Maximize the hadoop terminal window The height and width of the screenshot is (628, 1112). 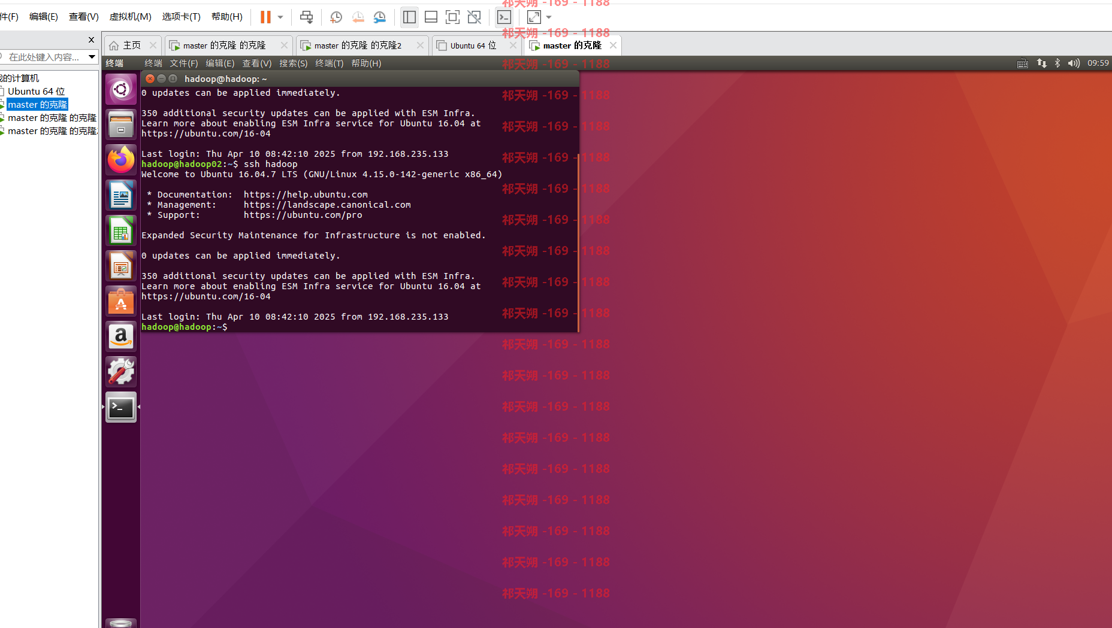(173, 79)
